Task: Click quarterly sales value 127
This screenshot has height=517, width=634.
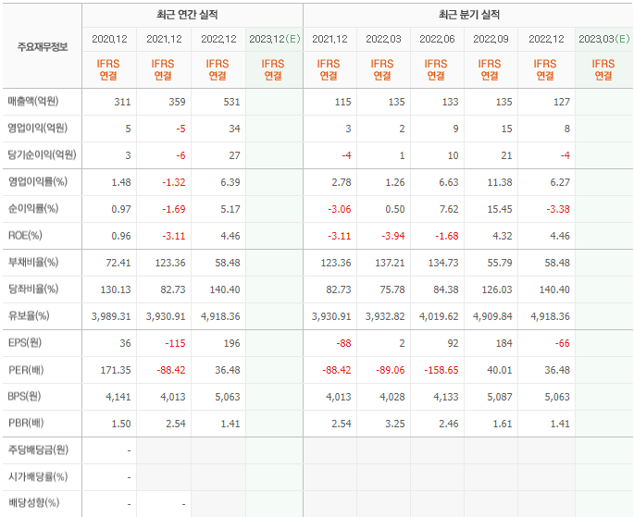Action: [x=562, y=102]
